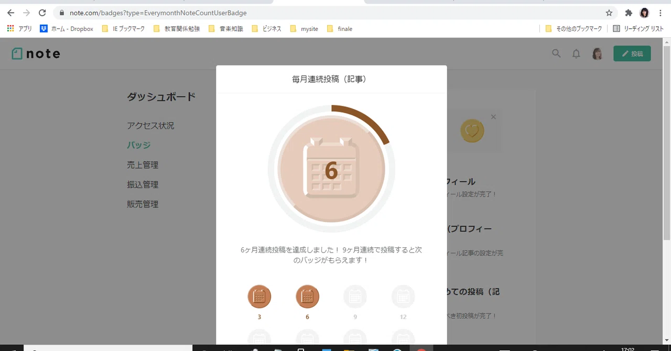This screenshot has height=351, width=671.
Task: Click the note logo
Action: point(36,53)
